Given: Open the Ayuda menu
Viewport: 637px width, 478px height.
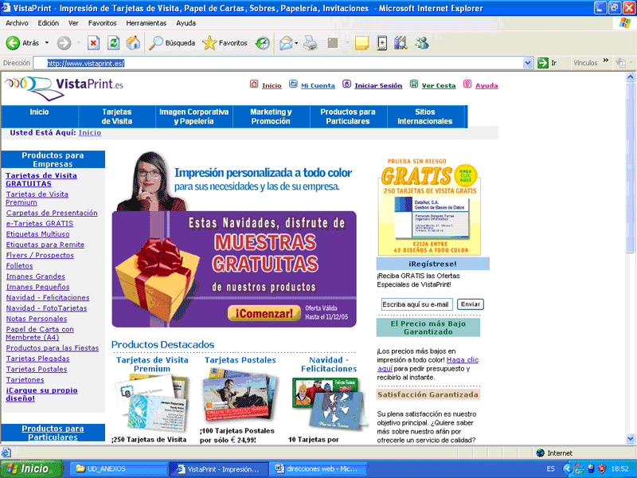Looking at the screenshot, I should coord(186,23).
